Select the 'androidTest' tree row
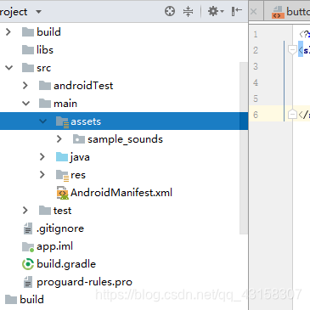 point(124,86)
